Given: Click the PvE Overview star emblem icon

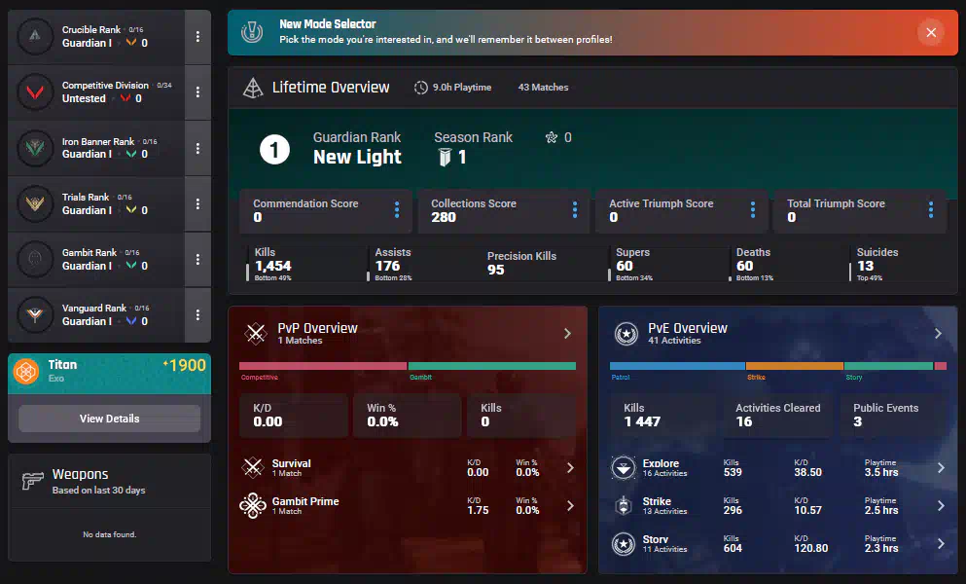Looking at the screenshot, I should point(626,334).
